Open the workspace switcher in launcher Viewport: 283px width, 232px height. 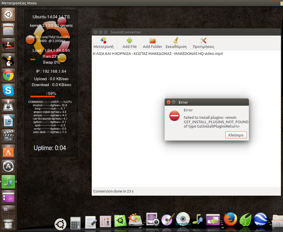tap(8, 212)
